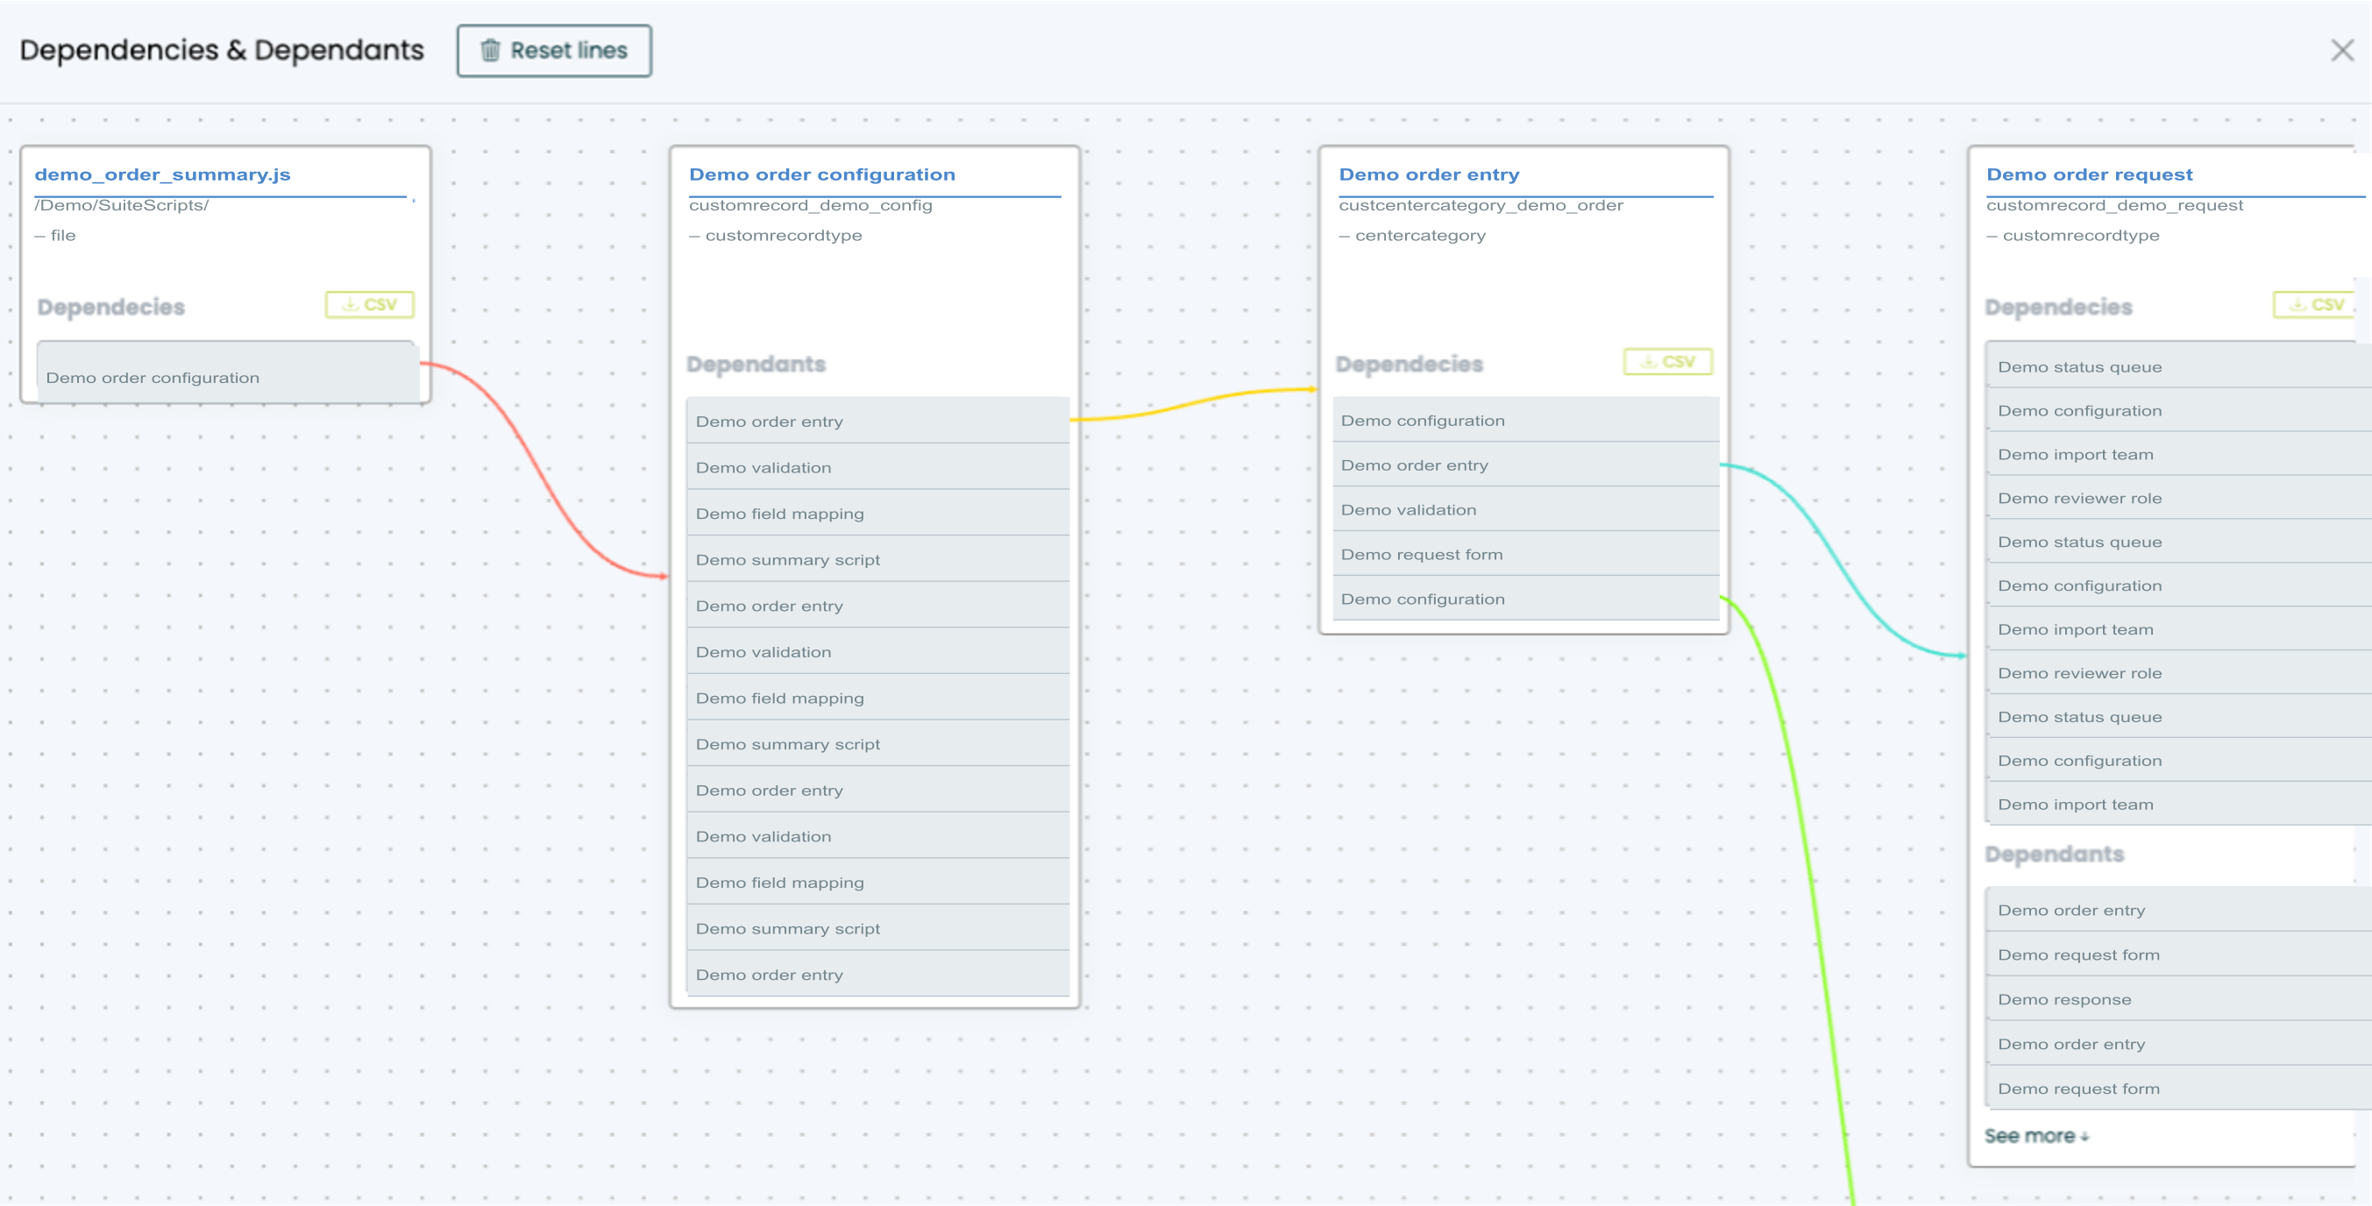Open the Demo order configuration card title
Screen dimensions: 2372x1206
click(822, 174)
